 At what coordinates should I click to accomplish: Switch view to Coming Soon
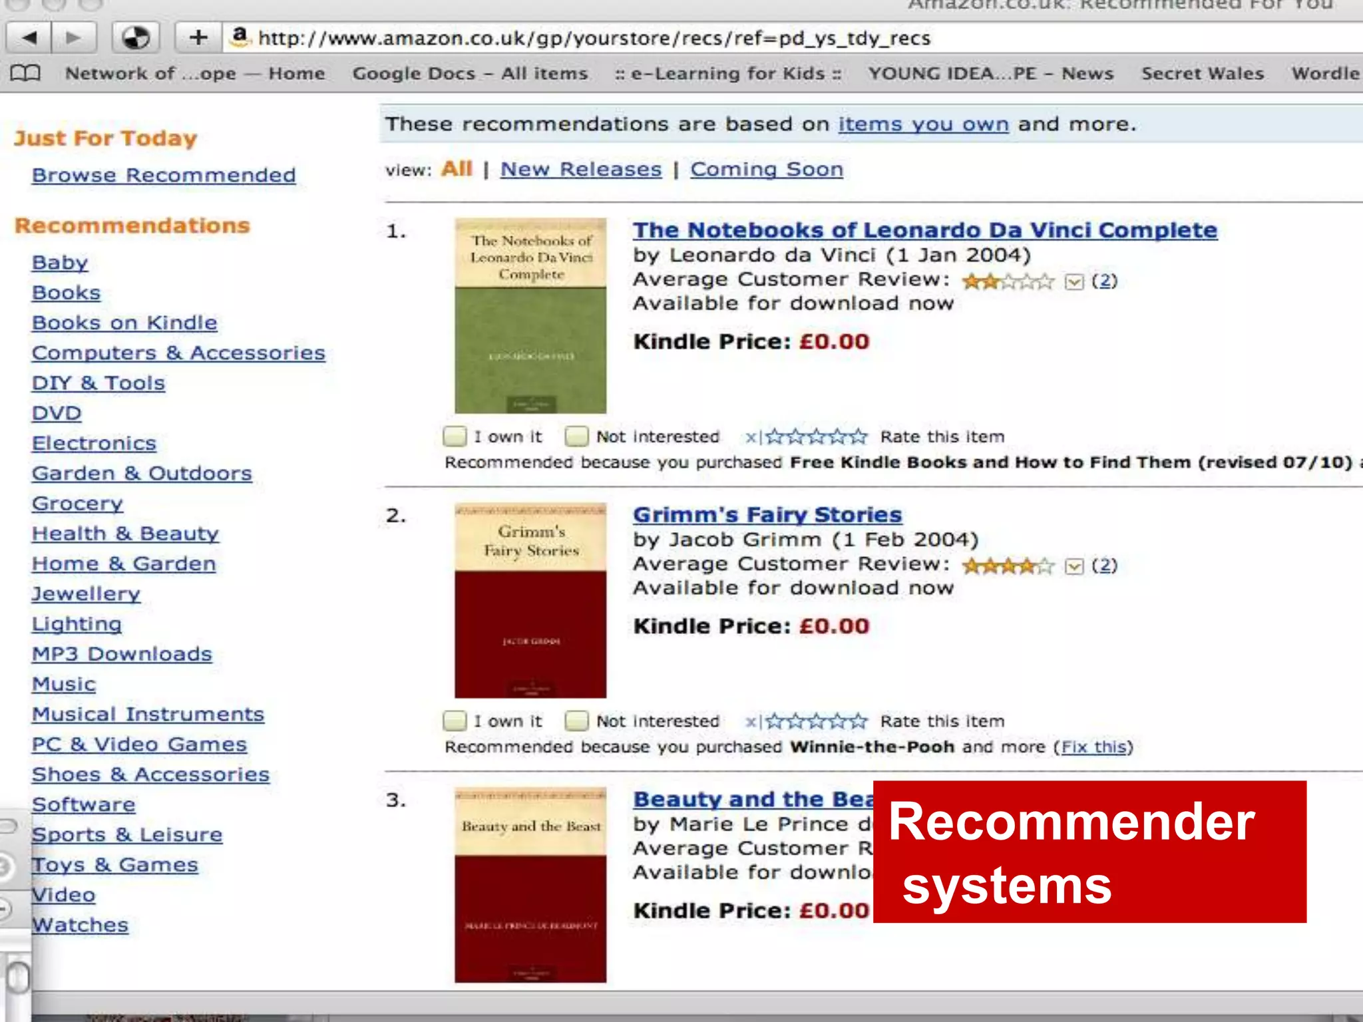point(767,169)
